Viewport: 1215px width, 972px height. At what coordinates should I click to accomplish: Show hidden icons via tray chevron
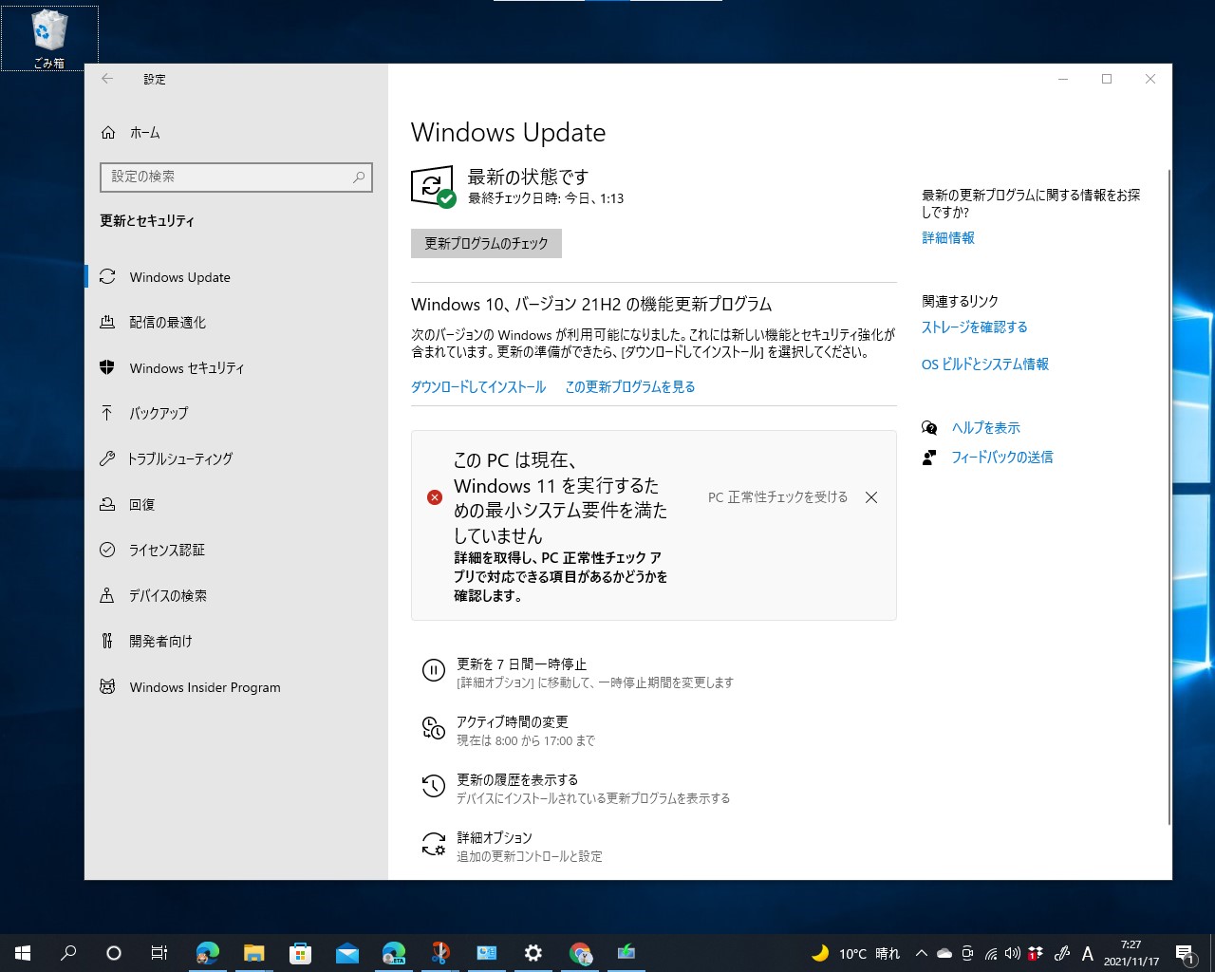click(x=921, y=953)
